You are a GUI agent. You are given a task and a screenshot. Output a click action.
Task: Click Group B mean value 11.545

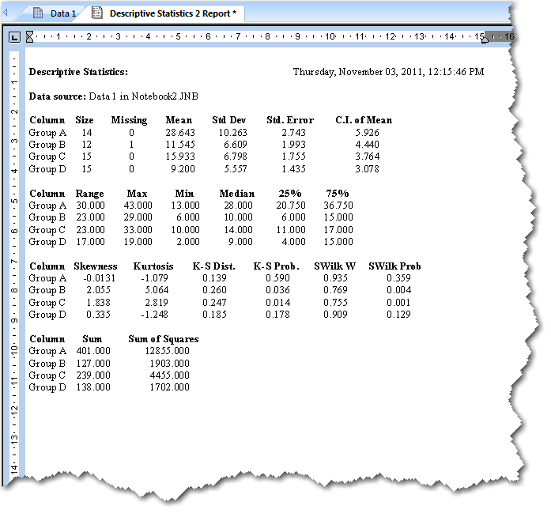pos(180,145)
